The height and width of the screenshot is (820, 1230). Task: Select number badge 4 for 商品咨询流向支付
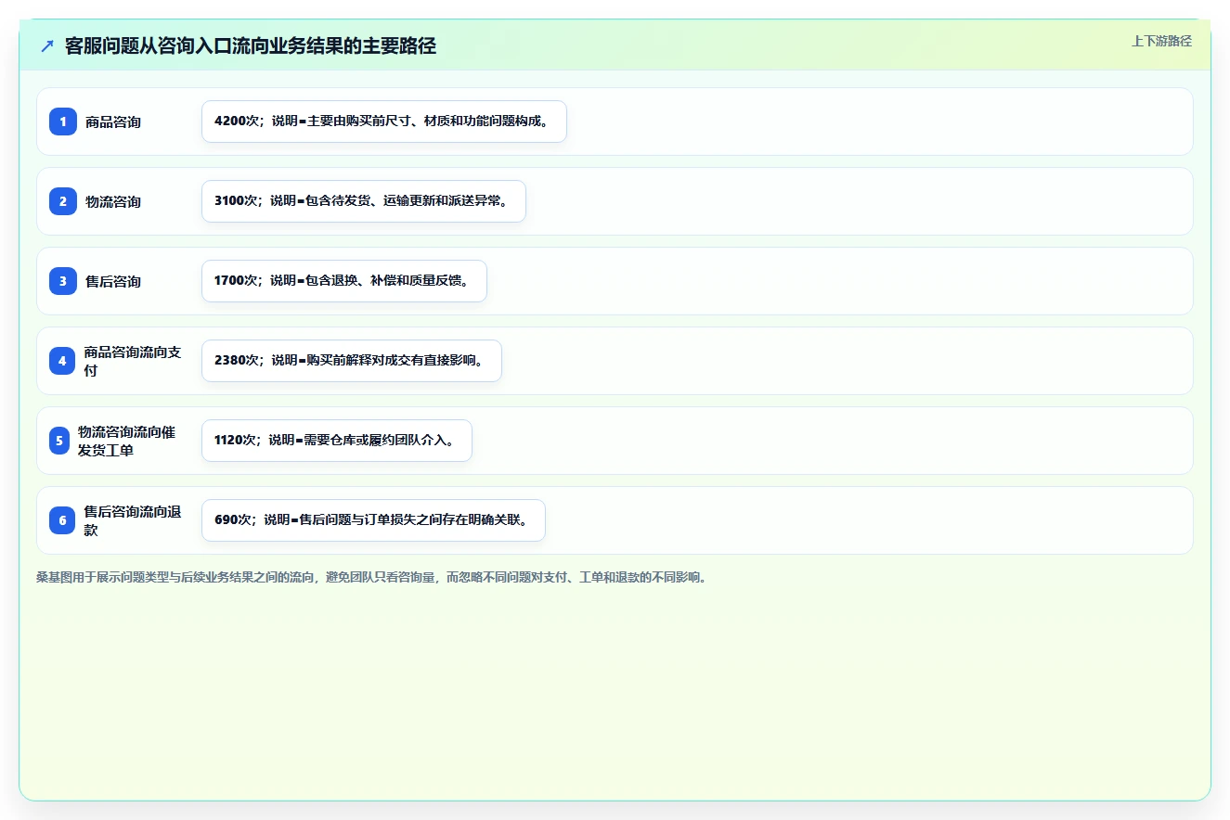(62, 361)
